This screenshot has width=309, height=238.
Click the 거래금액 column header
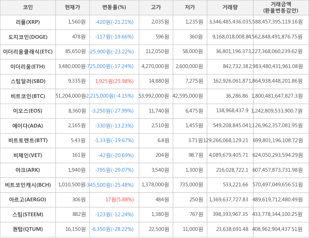280,7
